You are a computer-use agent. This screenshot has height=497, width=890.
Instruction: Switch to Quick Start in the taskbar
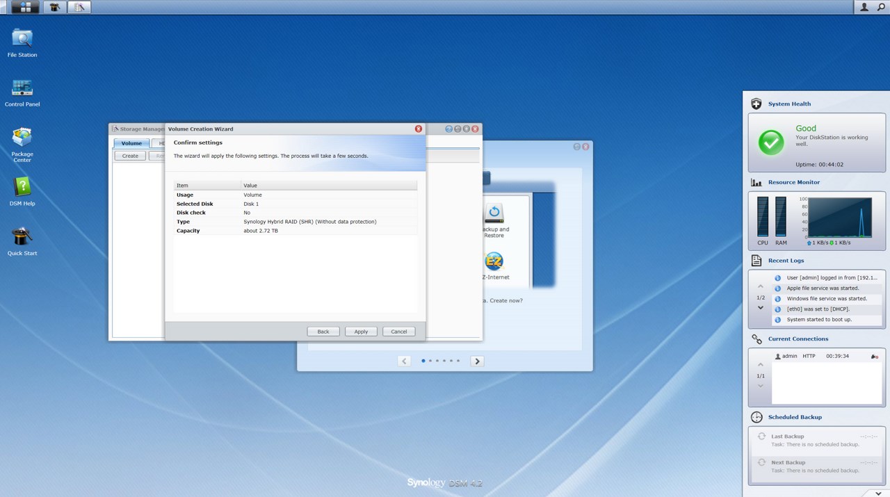[54, 7]
